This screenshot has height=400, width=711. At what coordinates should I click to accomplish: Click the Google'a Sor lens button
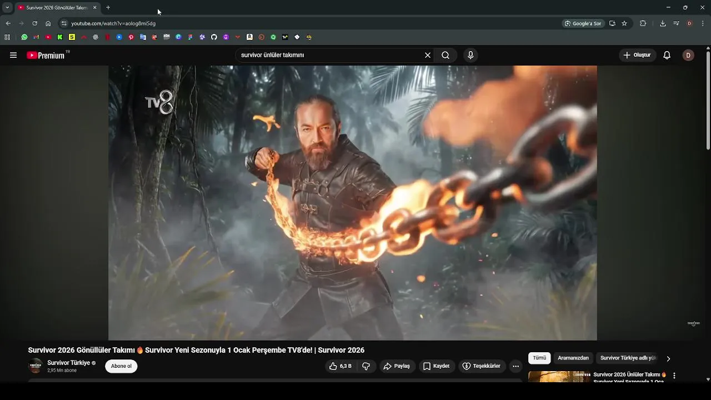pos(583,23)
